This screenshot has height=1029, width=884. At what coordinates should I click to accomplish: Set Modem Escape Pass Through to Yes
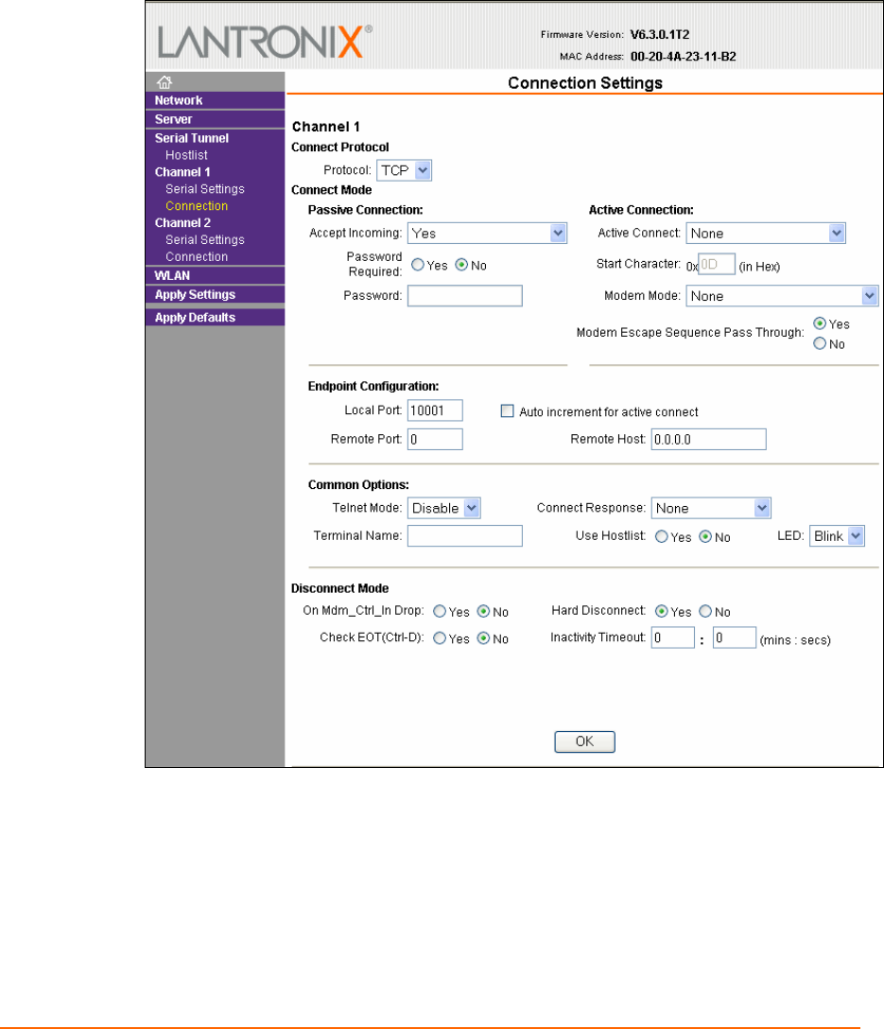click(x=819, y=323)
